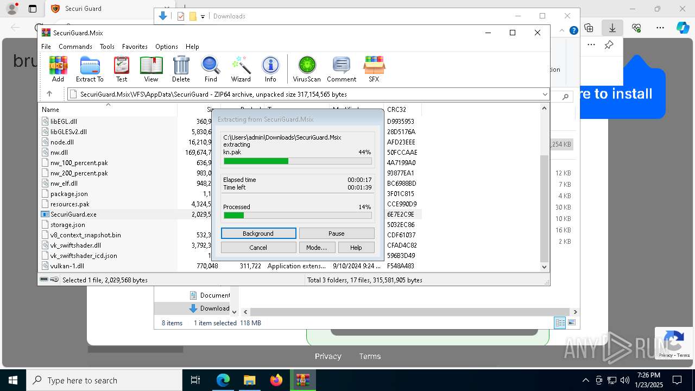Select package.json file
This screenshot has width=695, height=391.
click(x=69, y=193)
